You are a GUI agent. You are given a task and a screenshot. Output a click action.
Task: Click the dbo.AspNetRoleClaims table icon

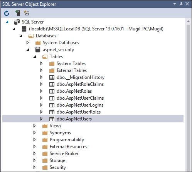(x=52, y=84)
